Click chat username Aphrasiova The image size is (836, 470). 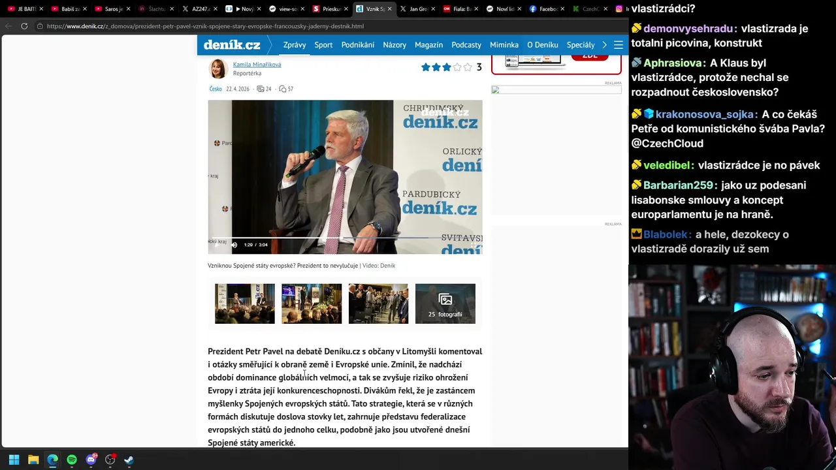point(673,63)
